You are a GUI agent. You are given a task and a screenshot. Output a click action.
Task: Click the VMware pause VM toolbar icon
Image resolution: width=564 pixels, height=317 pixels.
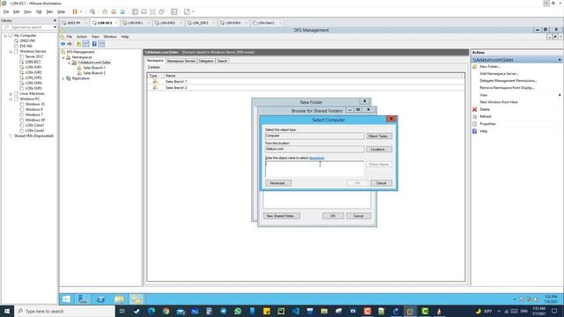coord(75,11)
